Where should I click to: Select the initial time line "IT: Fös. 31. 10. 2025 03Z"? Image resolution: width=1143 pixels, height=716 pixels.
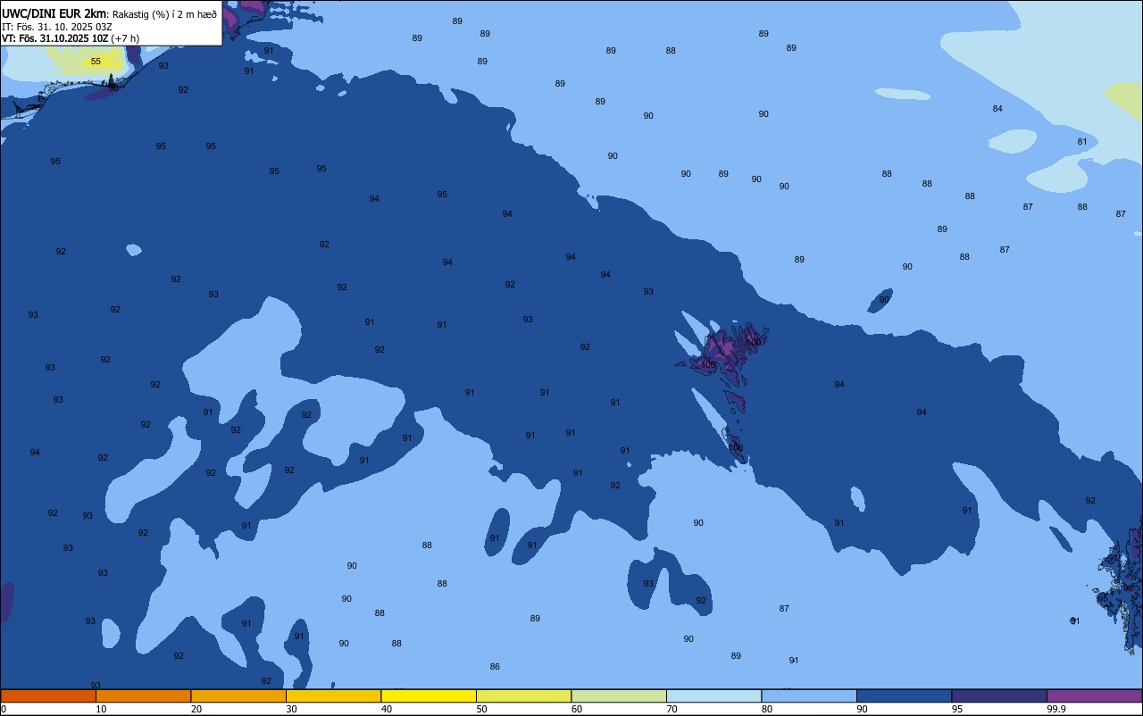(x=57, y=27)
